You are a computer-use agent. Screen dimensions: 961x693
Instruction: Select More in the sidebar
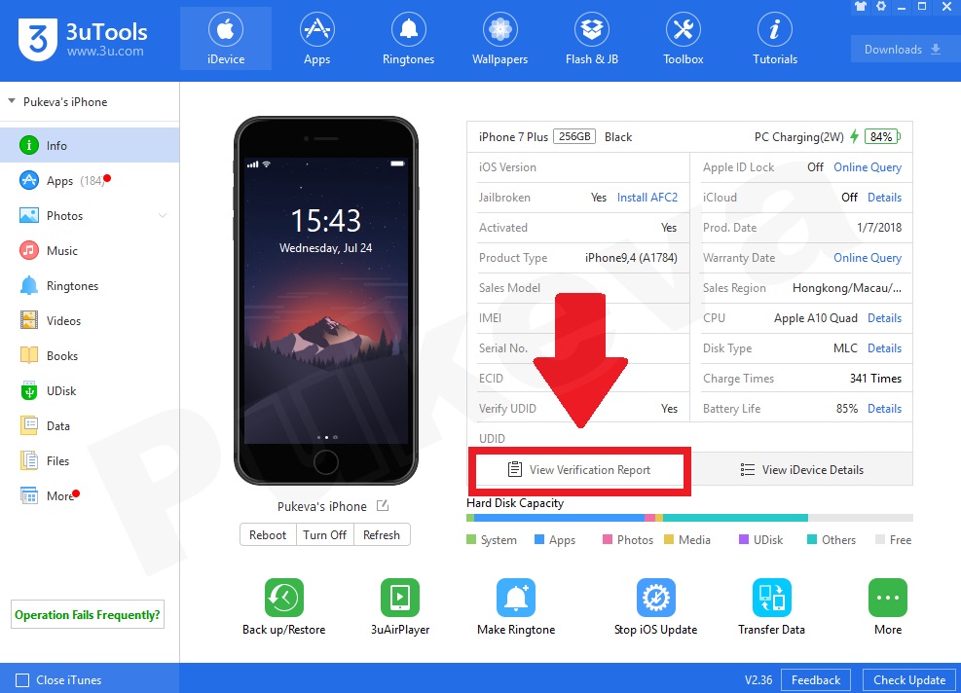point(90,495)
